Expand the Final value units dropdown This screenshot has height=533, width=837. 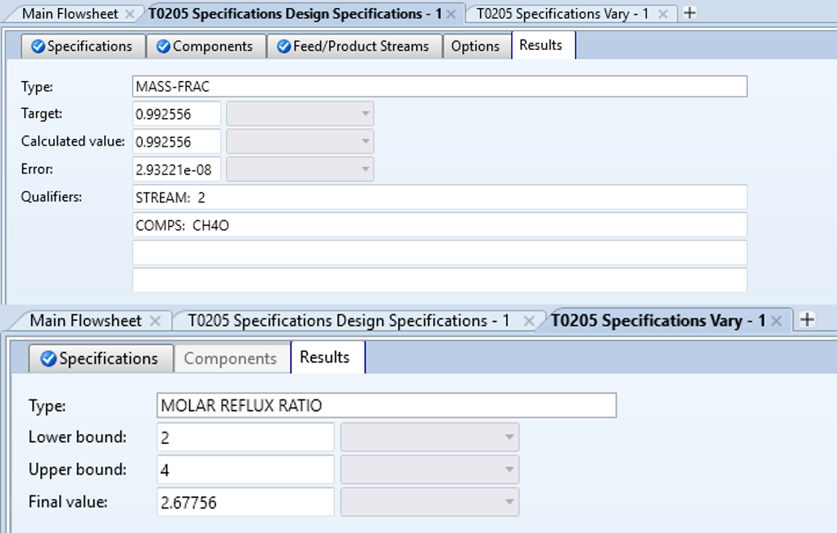[509, 502]
